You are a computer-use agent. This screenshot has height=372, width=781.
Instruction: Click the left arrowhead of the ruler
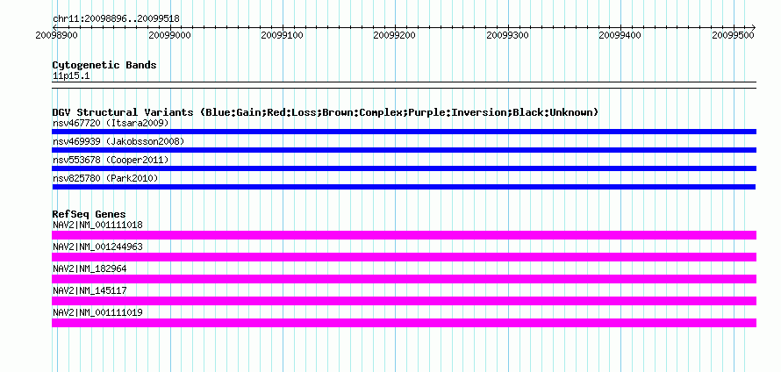(x=54, y=27)
